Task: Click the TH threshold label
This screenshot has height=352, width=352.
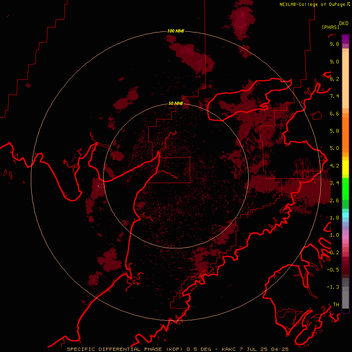Action: pyautogui.click(x=336, y=305)
